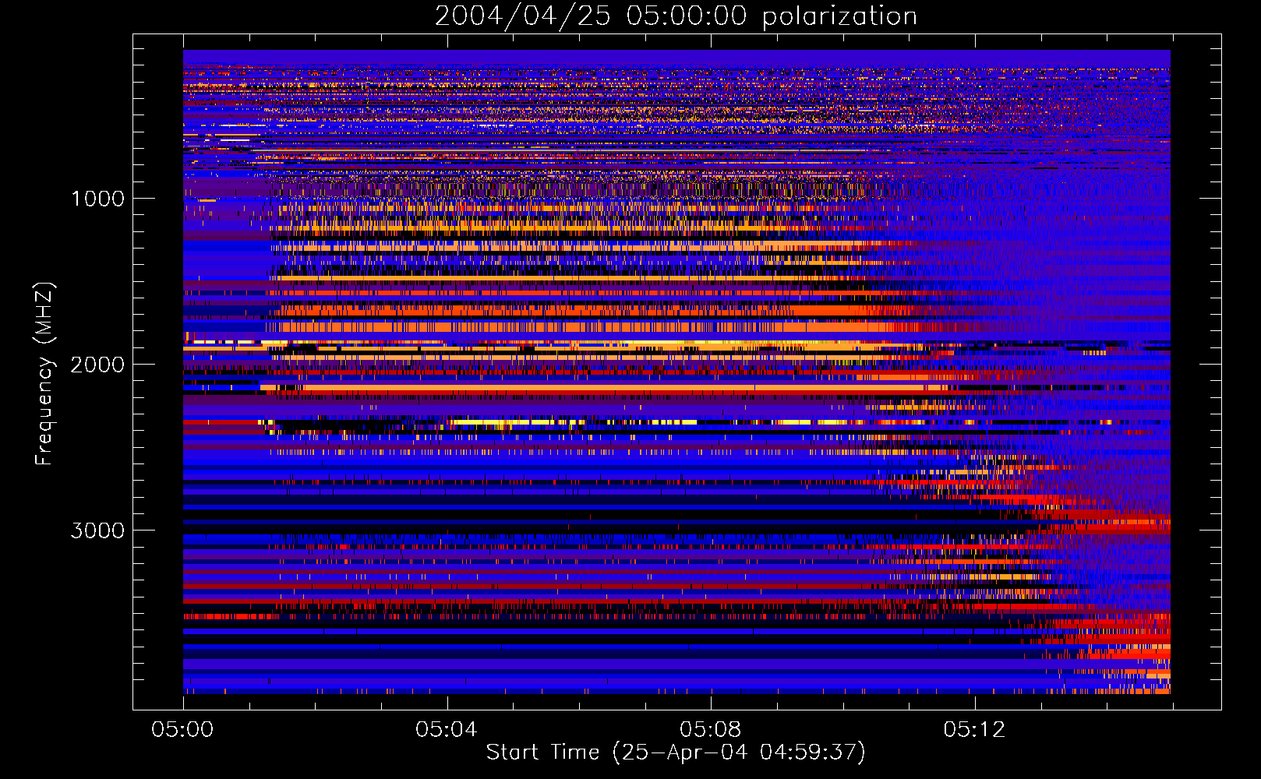The image size is (1261, 779).
Task: Click the 'Start Time (25-Apr-04 04:59:37)' axis label
Action: click(676, 753)
